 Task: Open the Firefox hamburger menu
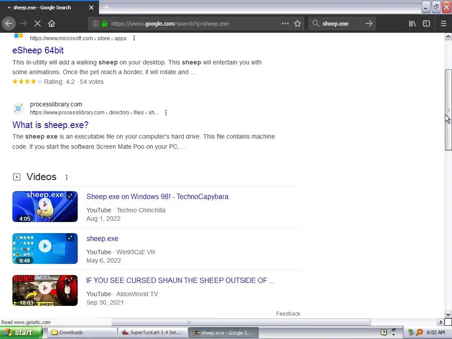443,24
